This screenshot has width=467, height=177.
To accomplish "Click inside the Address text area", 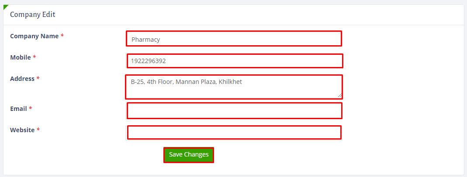I will tap(234, 90).
